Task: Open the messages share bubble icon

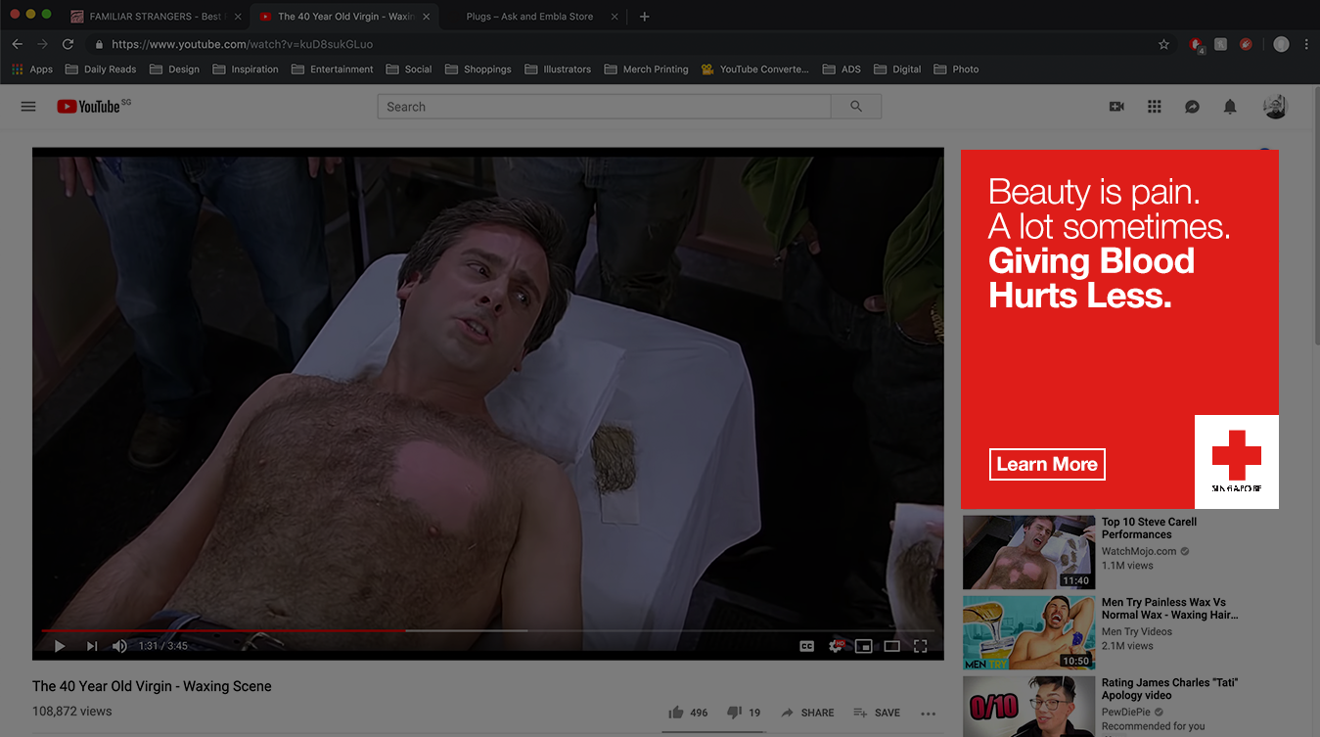Action: tap(1192, 107)
